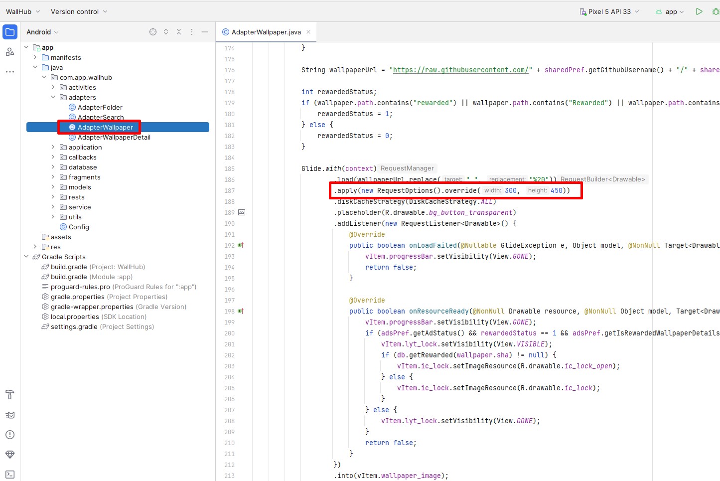Click the Collapse All icon in Project panel
This screenshot has width=720, height=481.
(179, 32)
